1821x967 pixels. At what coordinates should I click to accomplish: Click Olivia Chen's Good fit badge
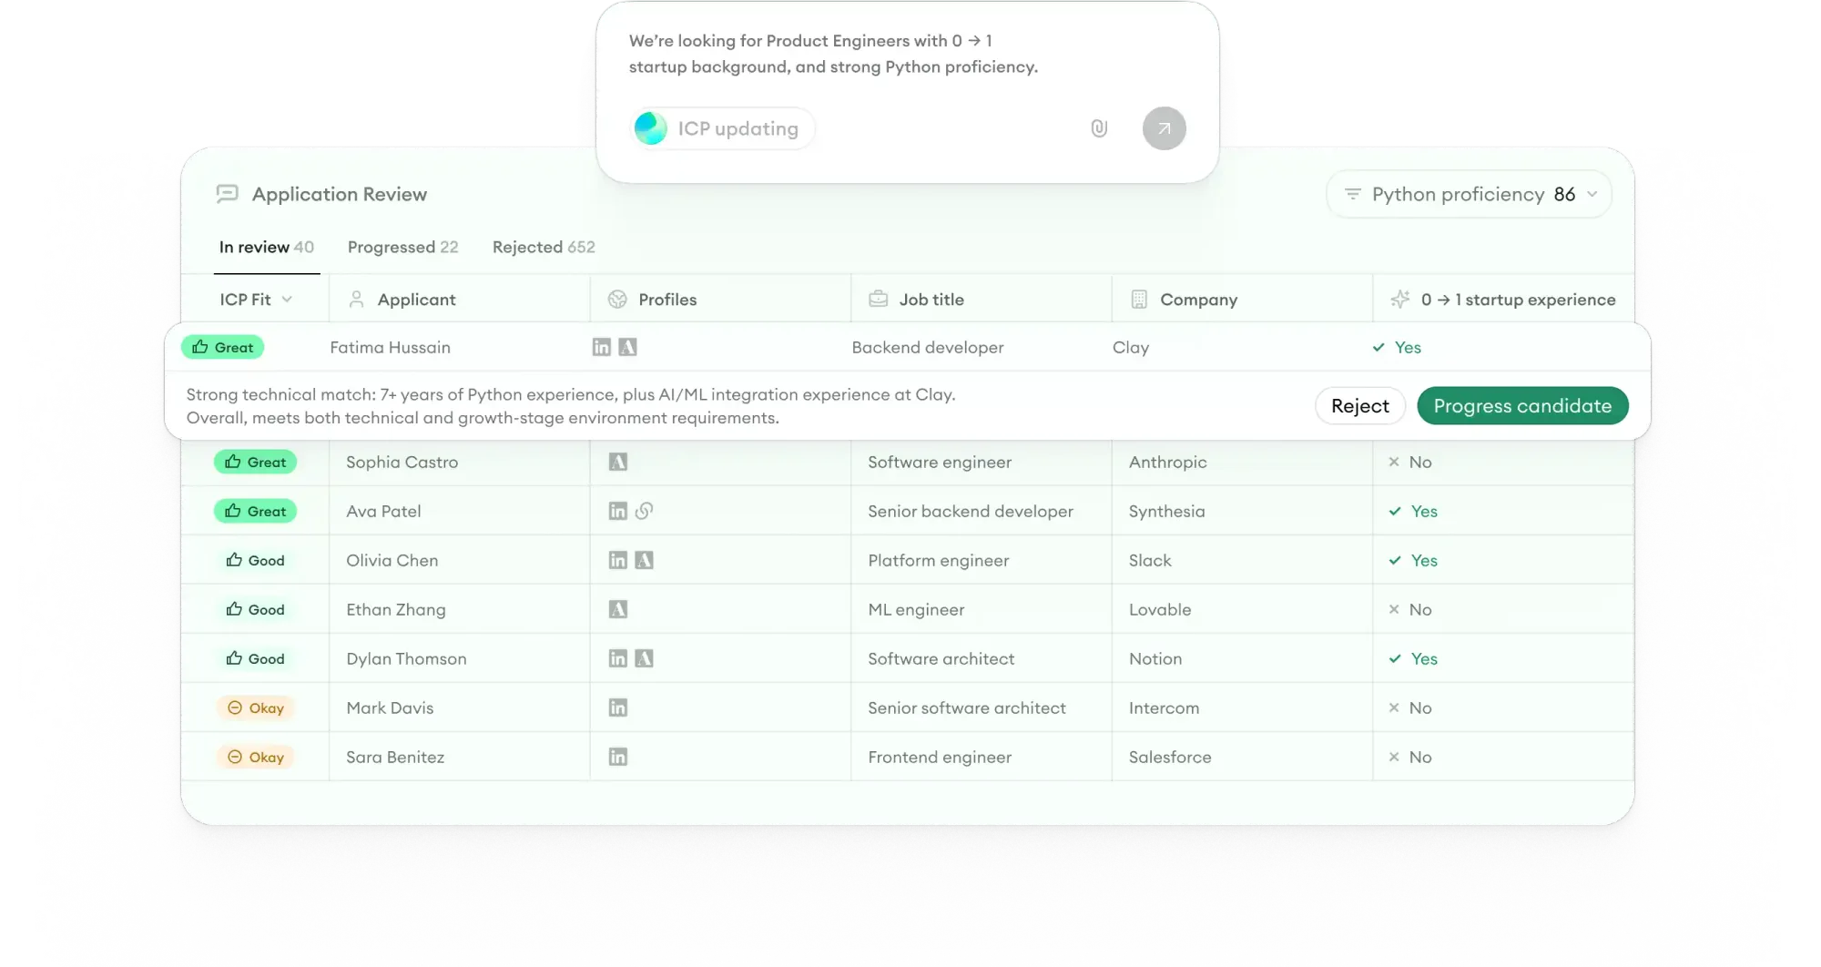pos(255,560)
